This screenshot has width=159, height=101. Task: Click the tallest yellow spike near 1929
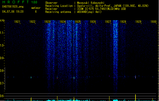click(135, 97)
